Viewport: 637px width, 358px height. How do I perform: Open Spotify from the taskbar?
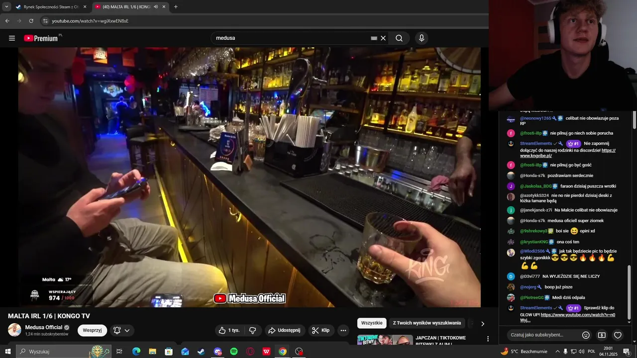(x=234, y=352)
